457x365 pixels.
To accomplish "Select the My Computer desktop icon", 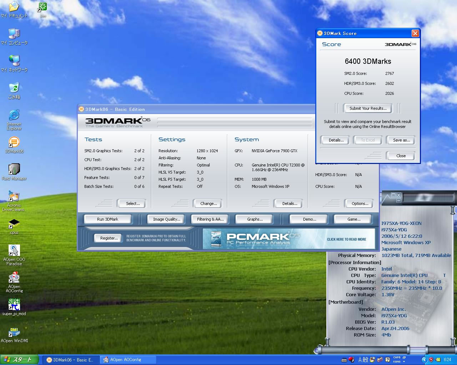I will [x=14, y=37].
